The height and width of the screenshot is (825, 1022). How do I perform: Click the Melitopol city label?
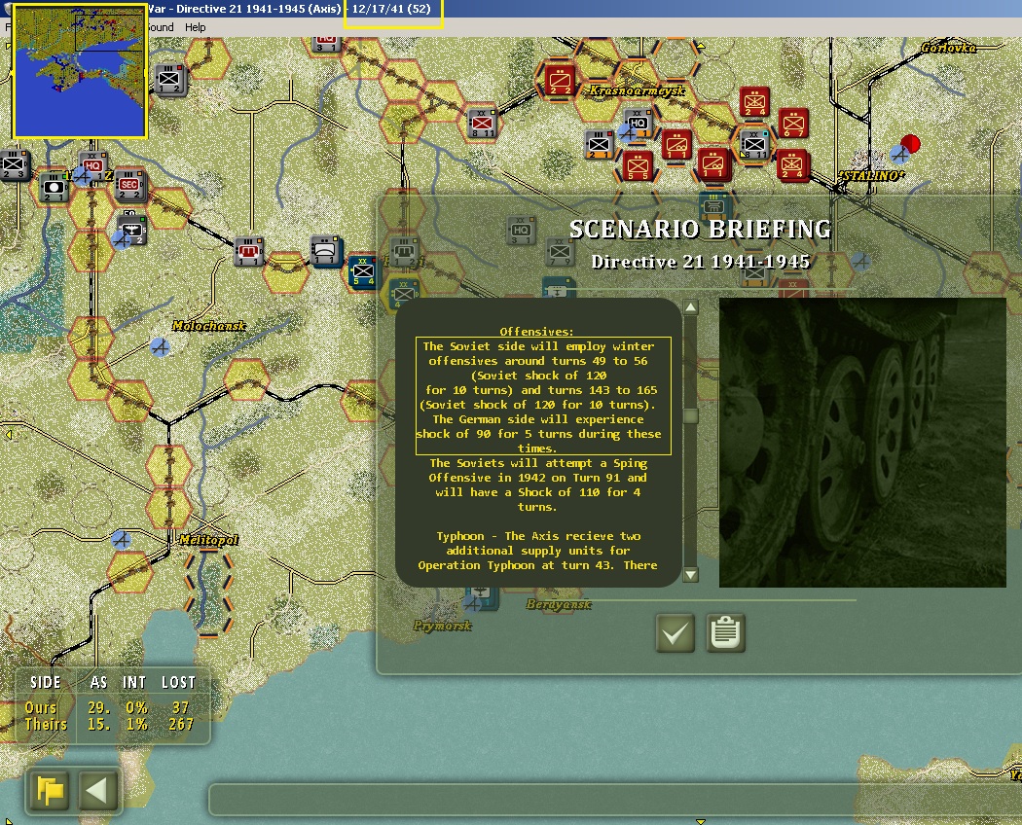click(x=208, y=540)
